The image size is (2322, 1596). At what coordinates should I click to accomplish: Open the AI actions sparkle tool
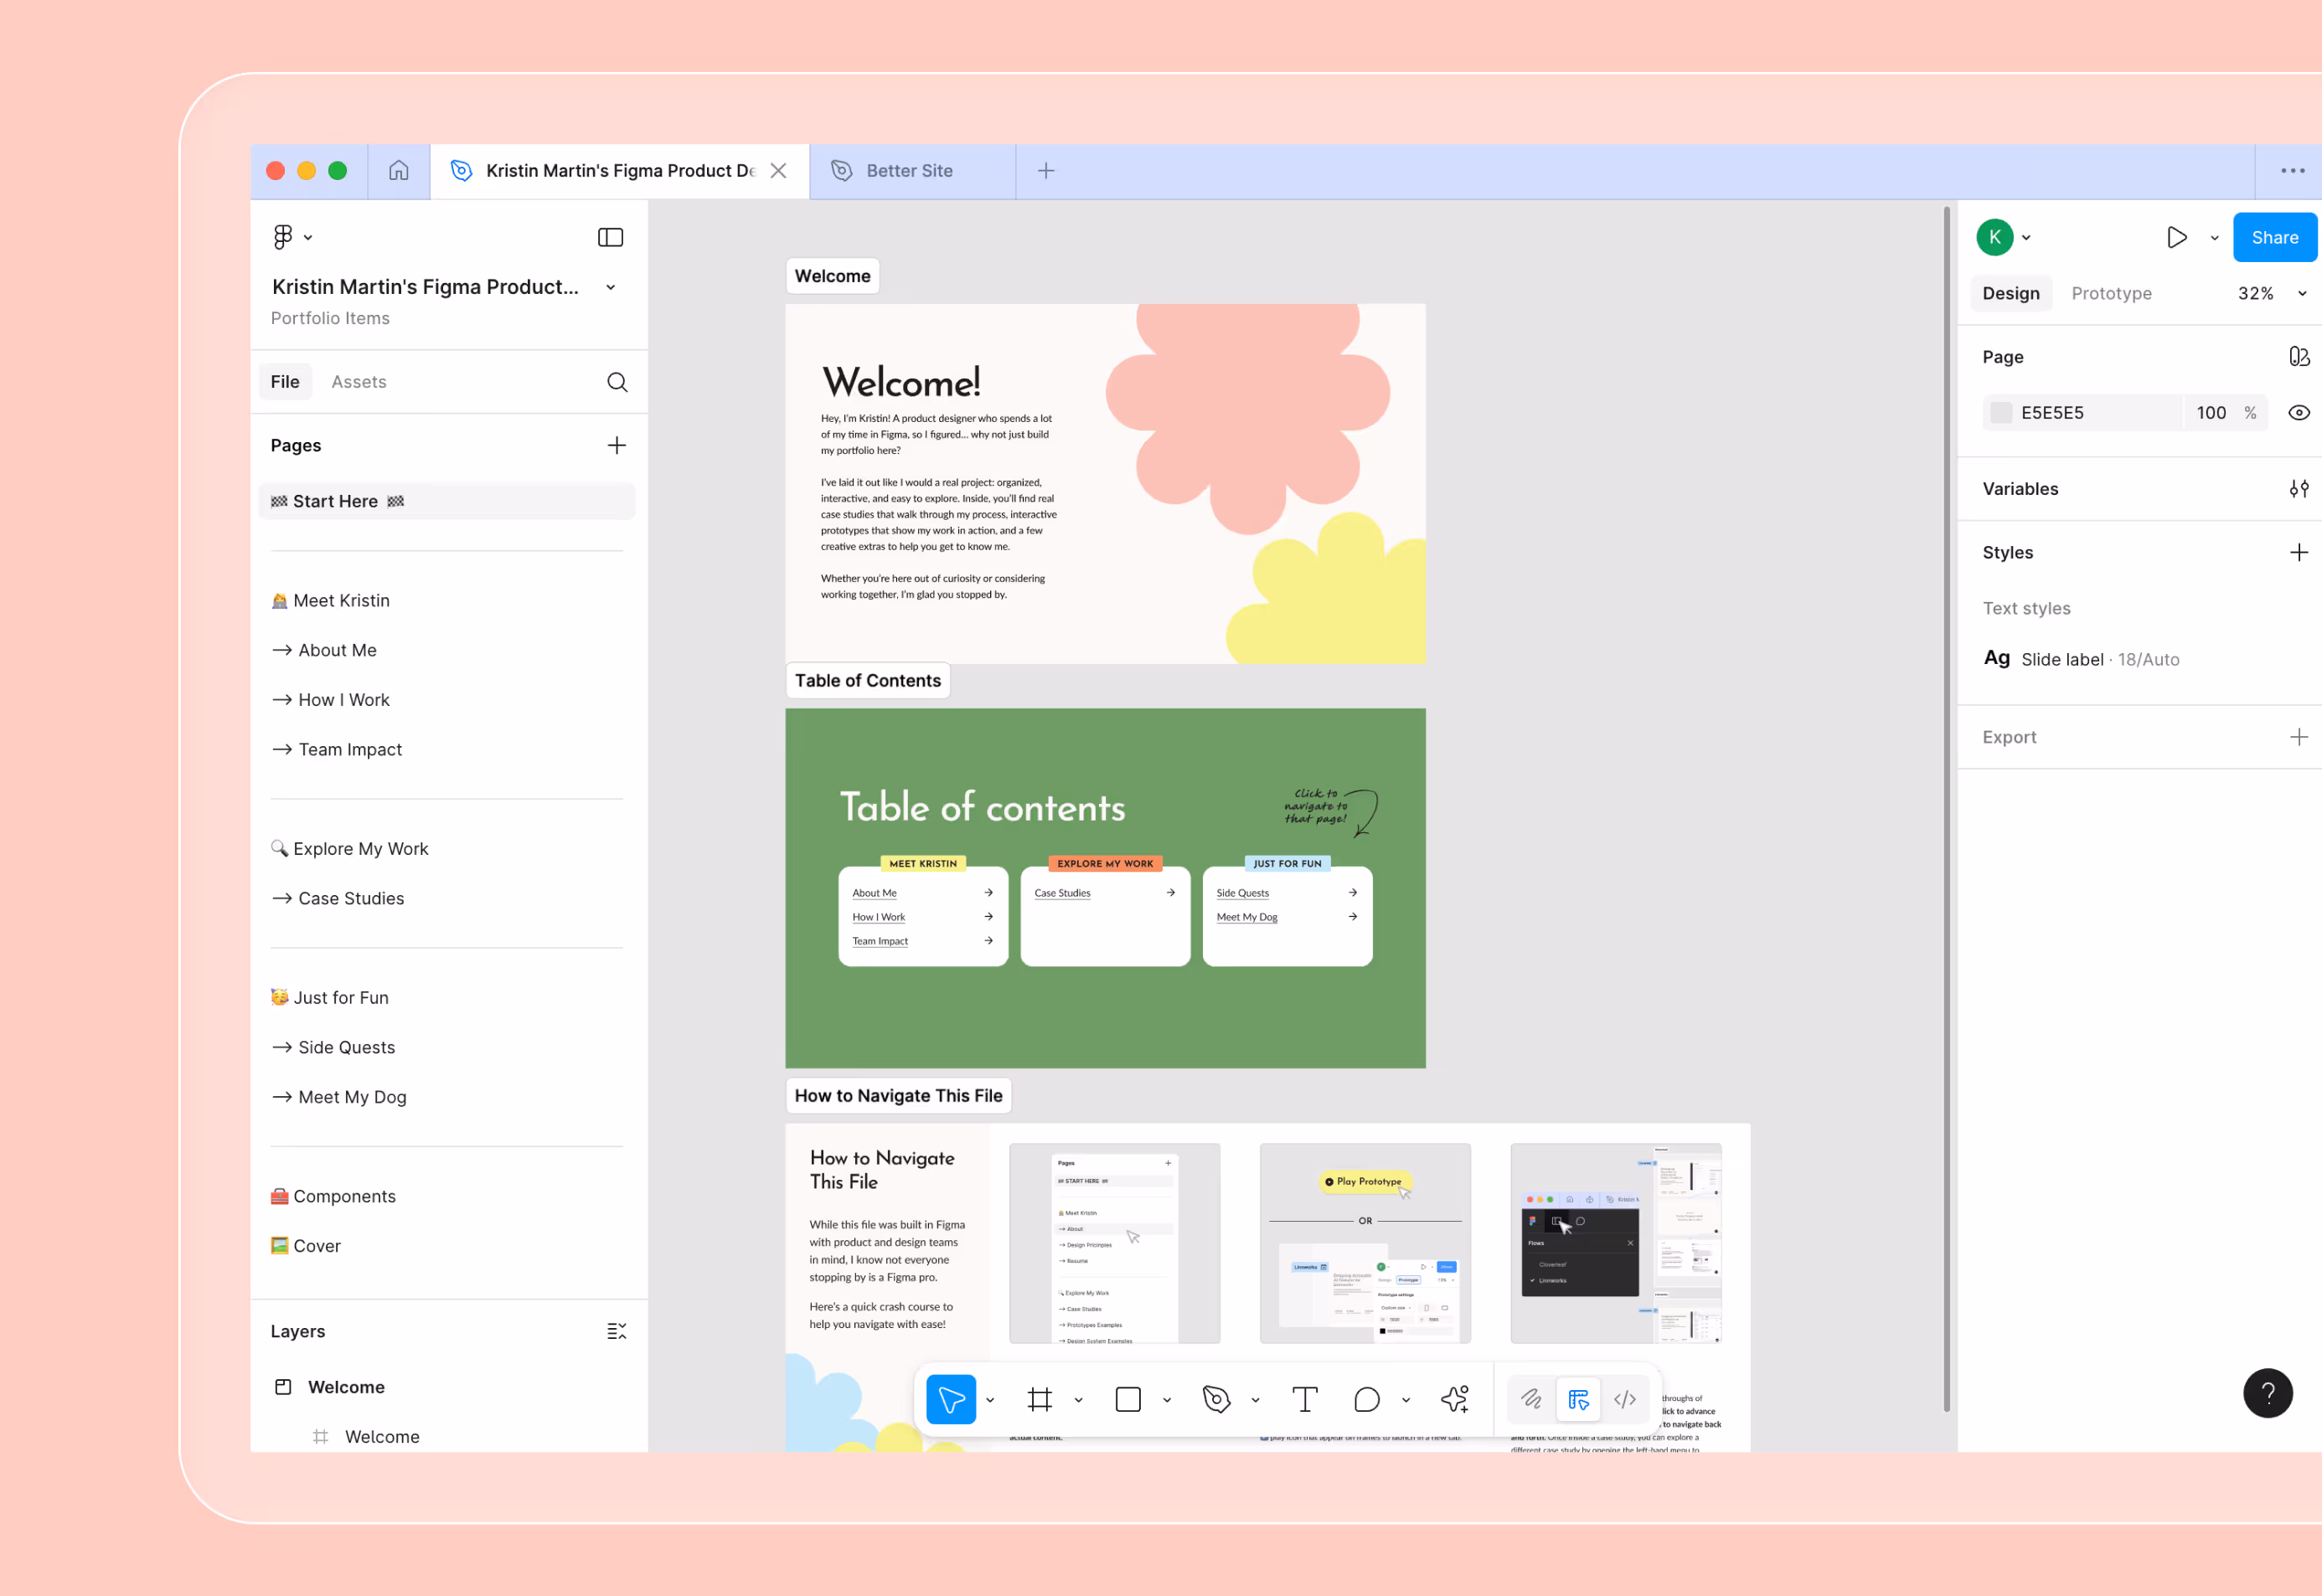click(x=1455, y=1399)
